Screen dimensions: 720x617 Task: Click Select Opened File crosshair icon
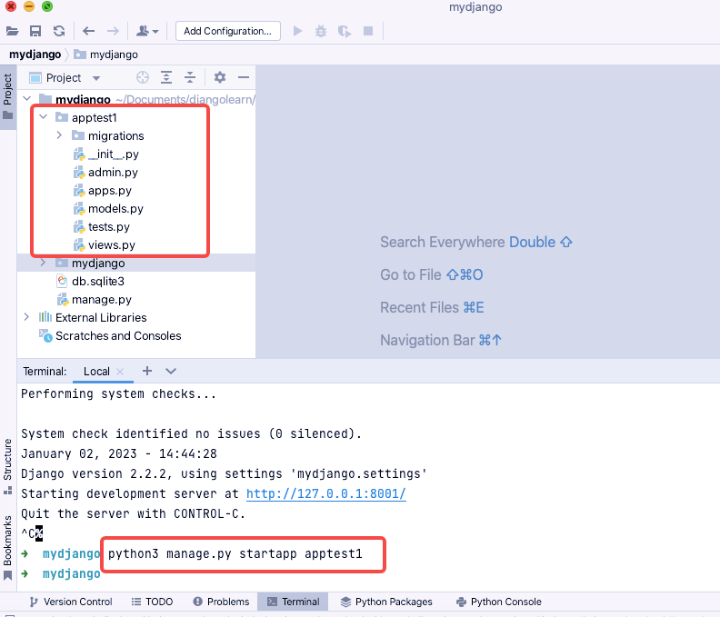pos(143,77)
